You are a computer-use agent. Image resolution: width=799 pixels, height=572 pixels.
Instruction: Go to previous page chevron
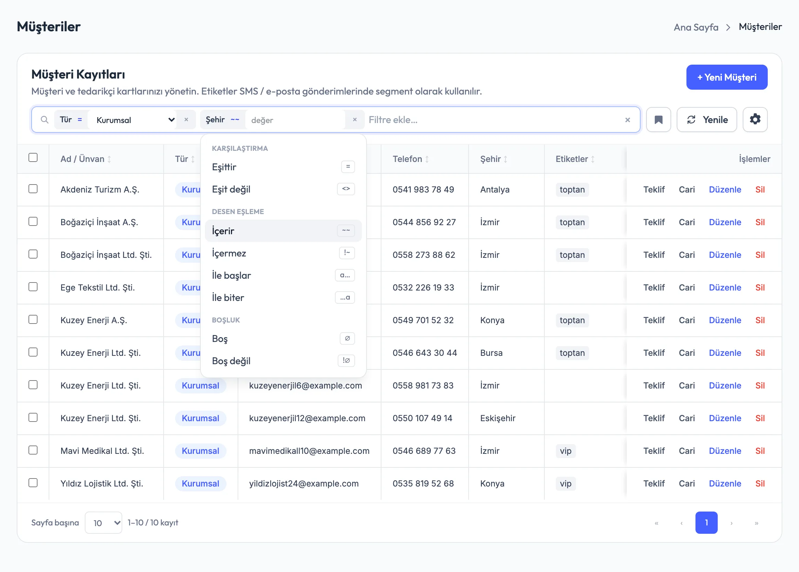click(681, 523)
